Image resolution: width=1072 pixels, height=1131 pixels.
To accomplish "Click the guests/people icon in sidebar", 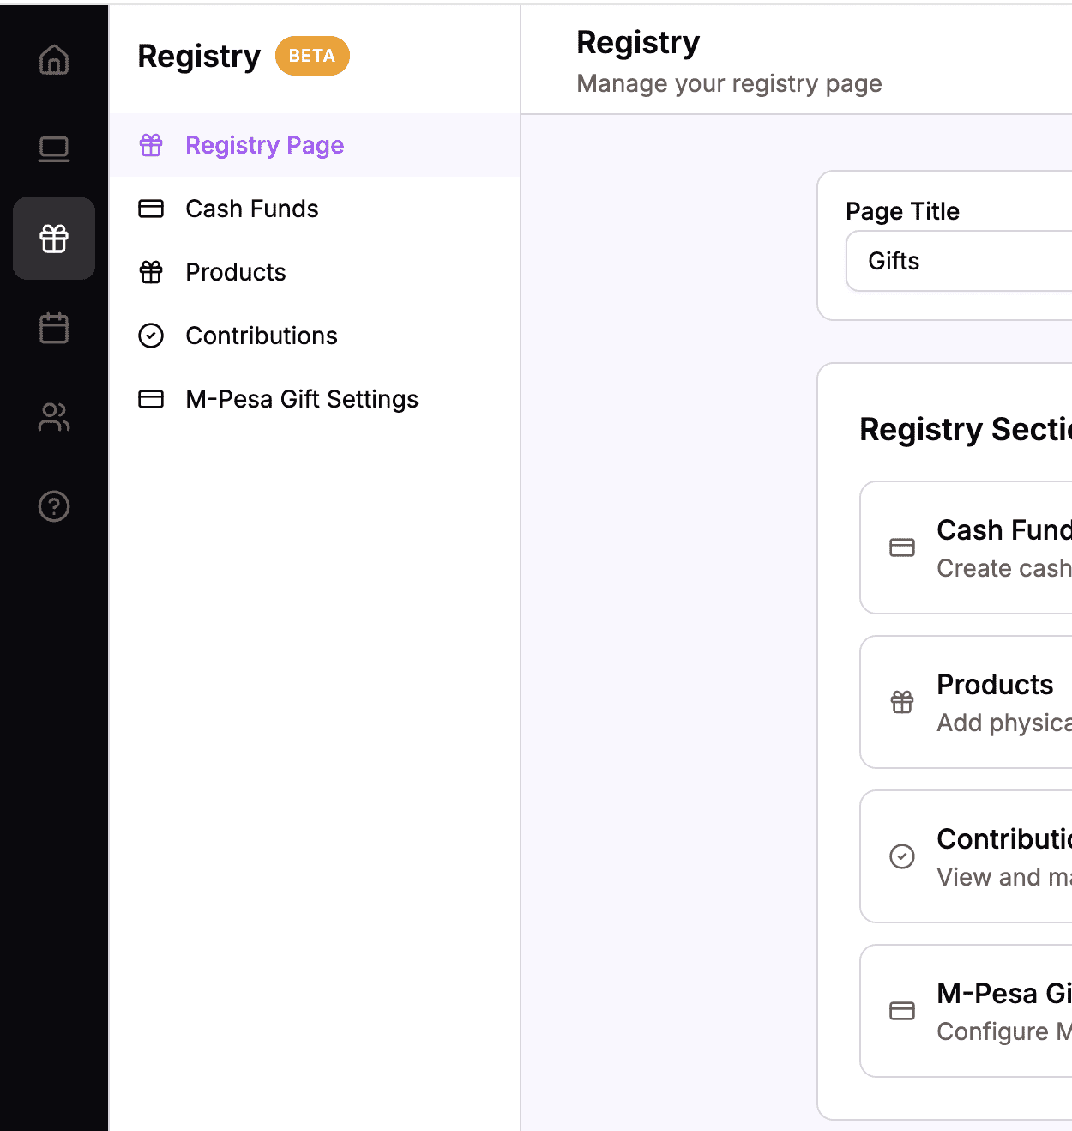I will click(x=54, y=418).
